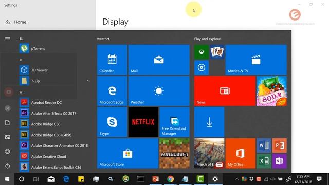
Task: Open the Microsoft Store tile
Action: (x=127, y=153)
